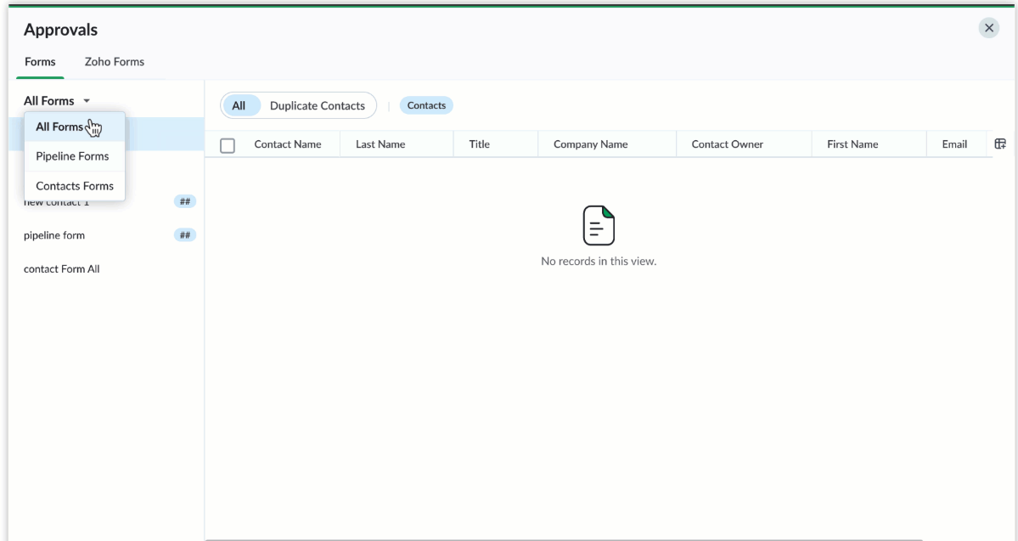Choose Contacts Forms from dropdown list
The image size is (1018, 541).
pos(75,186)
